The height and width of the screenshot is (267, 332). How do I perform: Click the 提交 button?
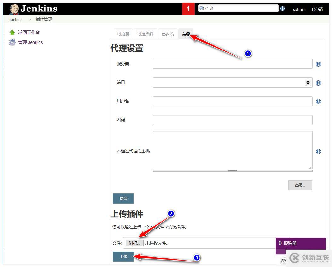pos(123,199)
